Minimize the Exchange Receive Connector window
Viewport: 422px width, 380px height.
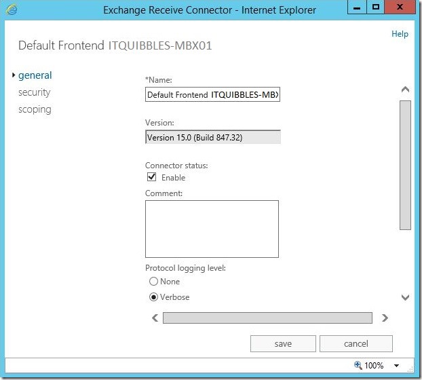(x=357, y=7)
